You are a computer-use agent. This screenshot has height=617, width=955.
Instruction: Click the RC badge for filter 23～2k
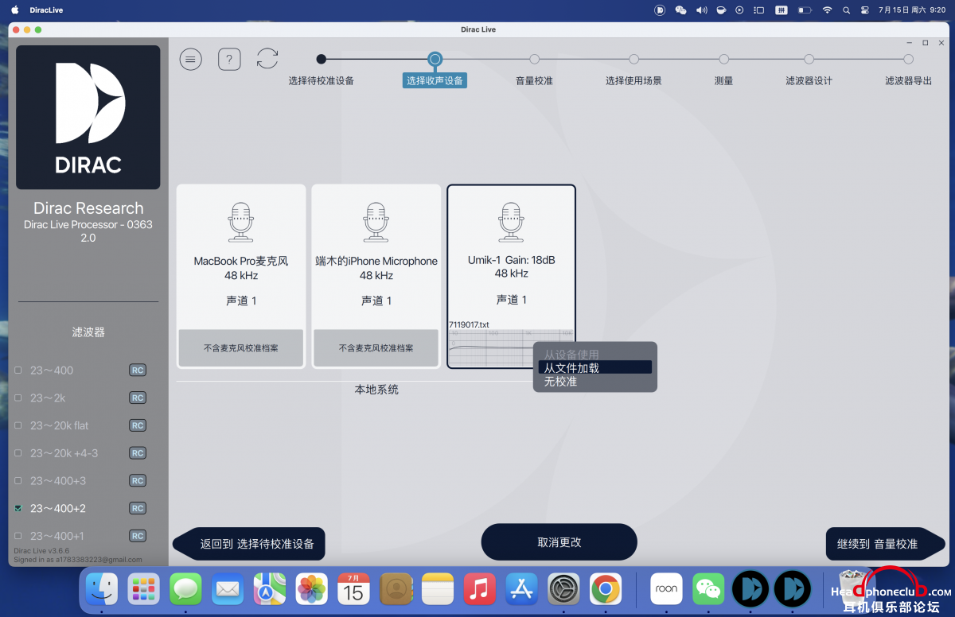coord(138,398)
